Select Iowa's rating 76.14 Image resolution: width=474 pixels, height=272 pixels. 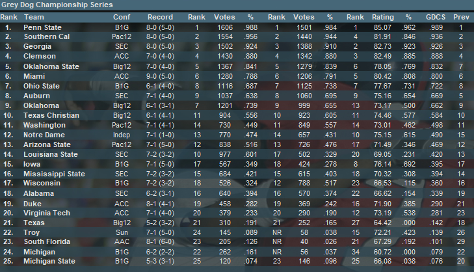382,164
